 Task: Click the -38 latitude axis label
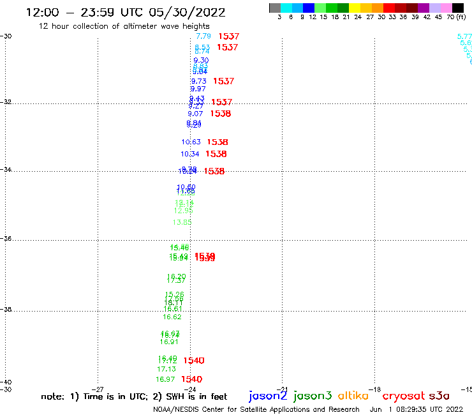click(x=6, y=309)
